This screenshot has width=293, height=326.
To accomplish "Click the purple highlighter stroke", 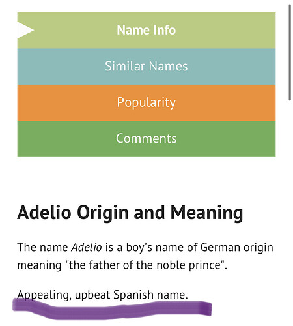I will click(x=112, y=309).
